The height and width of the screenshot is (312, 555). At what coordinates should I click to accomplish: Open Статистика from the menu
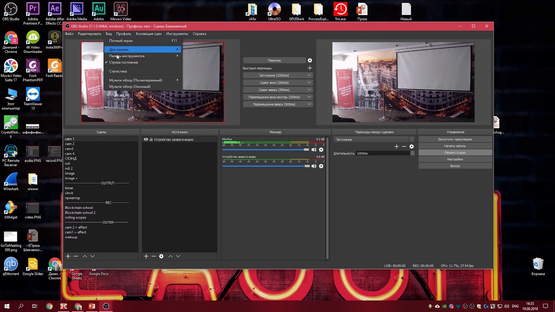point(142,71)
